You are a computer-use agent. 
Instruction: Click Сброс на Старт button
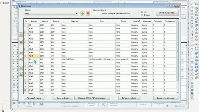point(63,98)
